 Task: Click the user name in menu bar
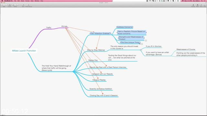click(x=196, y=1)
